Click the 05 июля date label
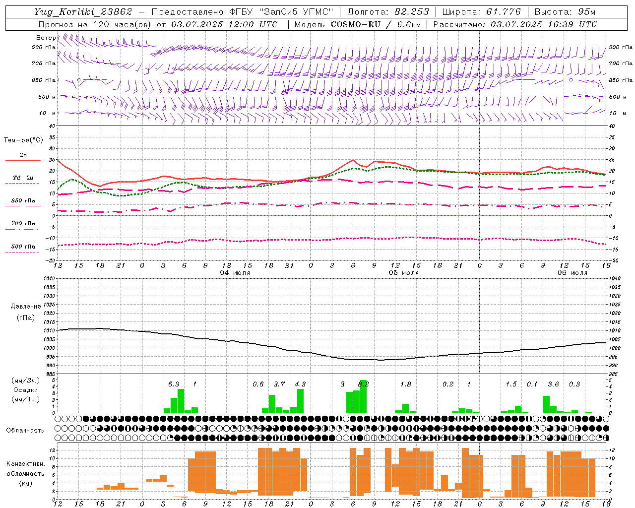The image size is (635, 508). pos(403,273)
